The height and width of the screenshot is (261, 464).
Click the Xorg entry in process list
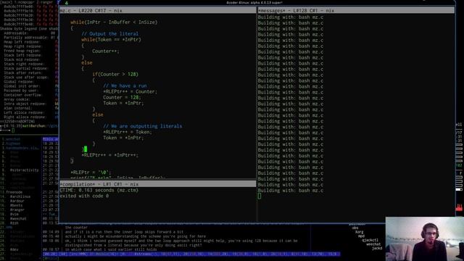click(x=359, y=232)
